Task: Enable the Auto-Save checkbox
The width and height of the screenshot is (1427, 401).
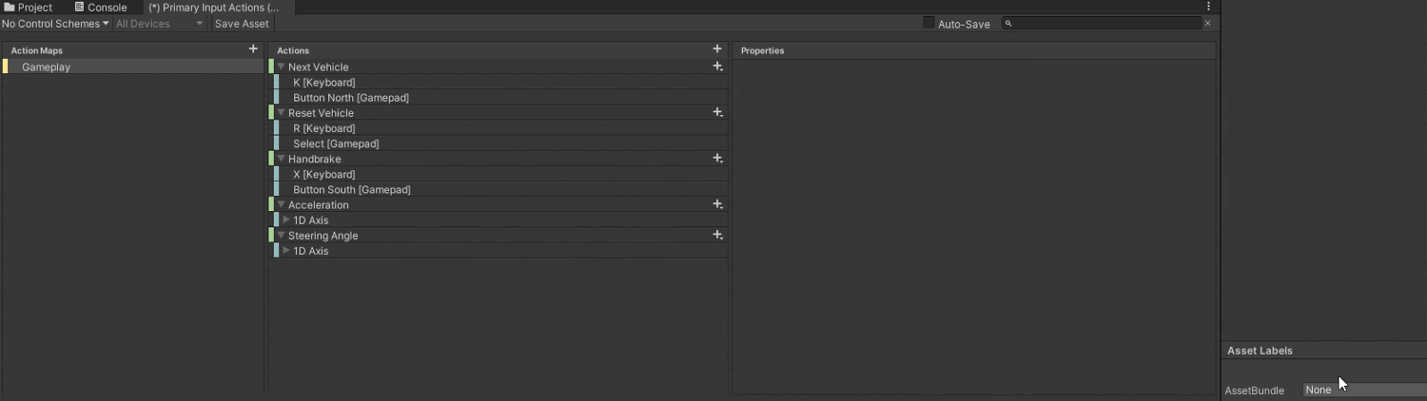Action: [x=928, y=23]
